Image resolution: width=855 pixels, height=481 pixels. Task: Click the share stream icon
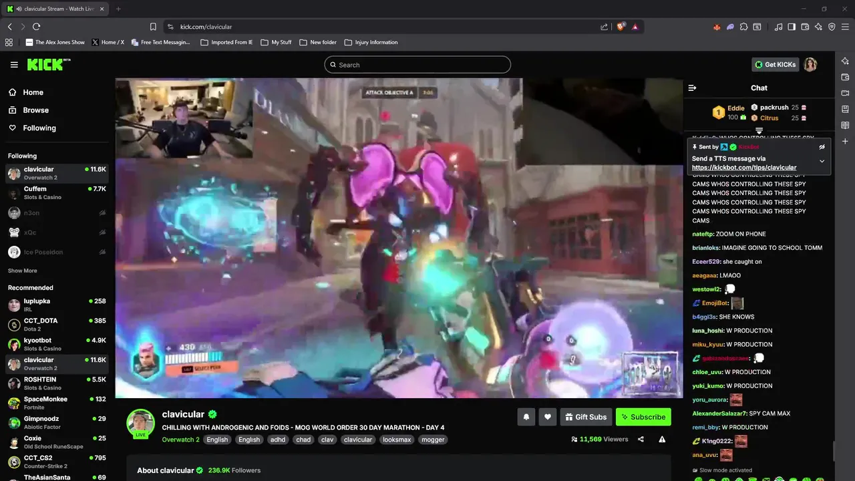[641, 439]
